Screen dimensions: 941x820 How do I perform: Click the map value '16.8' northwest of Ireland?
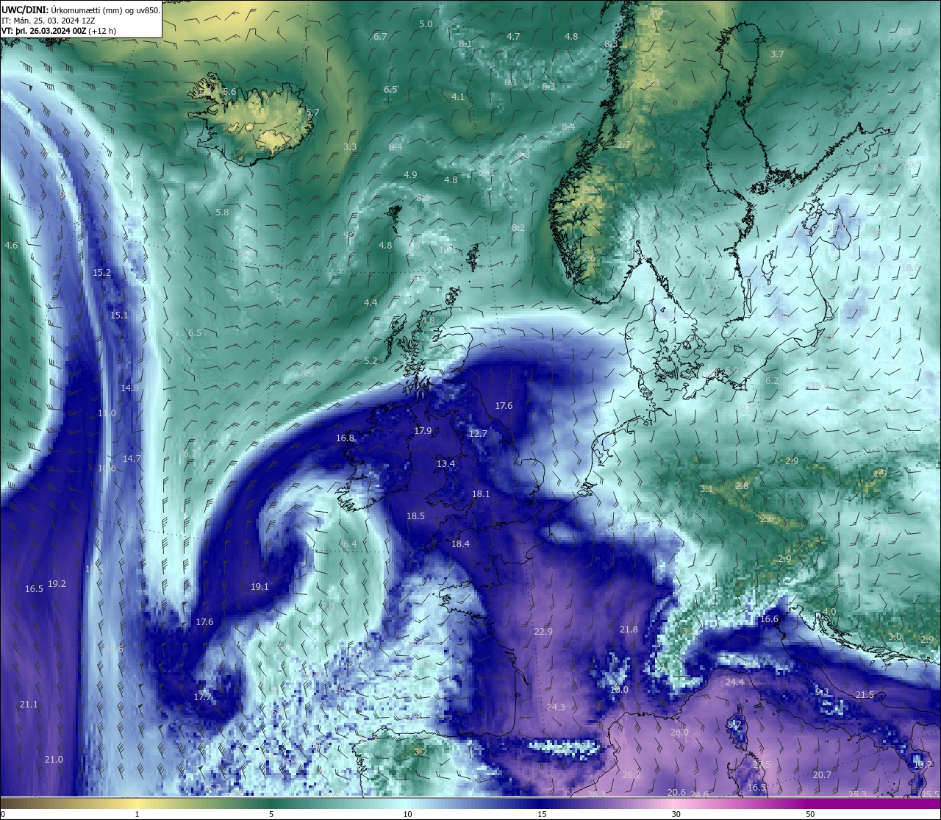click(345, 438)
